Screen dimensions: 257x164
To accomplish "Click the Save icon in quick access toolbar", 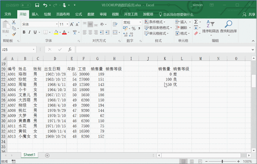I will coord(37,5).
